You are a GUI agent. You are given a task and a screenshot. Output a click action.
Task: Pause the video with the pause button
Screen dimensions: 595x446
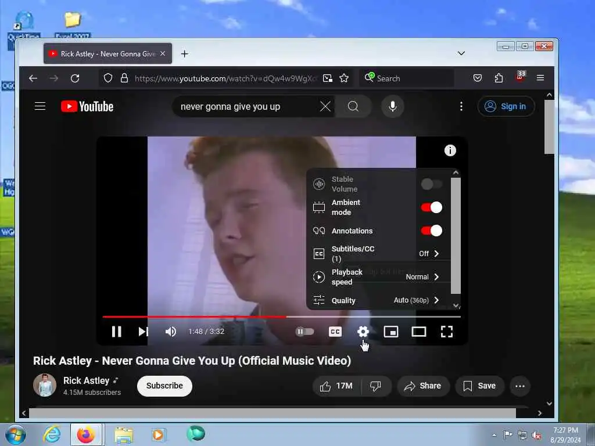pyautogui.click(x=116, y=332)
